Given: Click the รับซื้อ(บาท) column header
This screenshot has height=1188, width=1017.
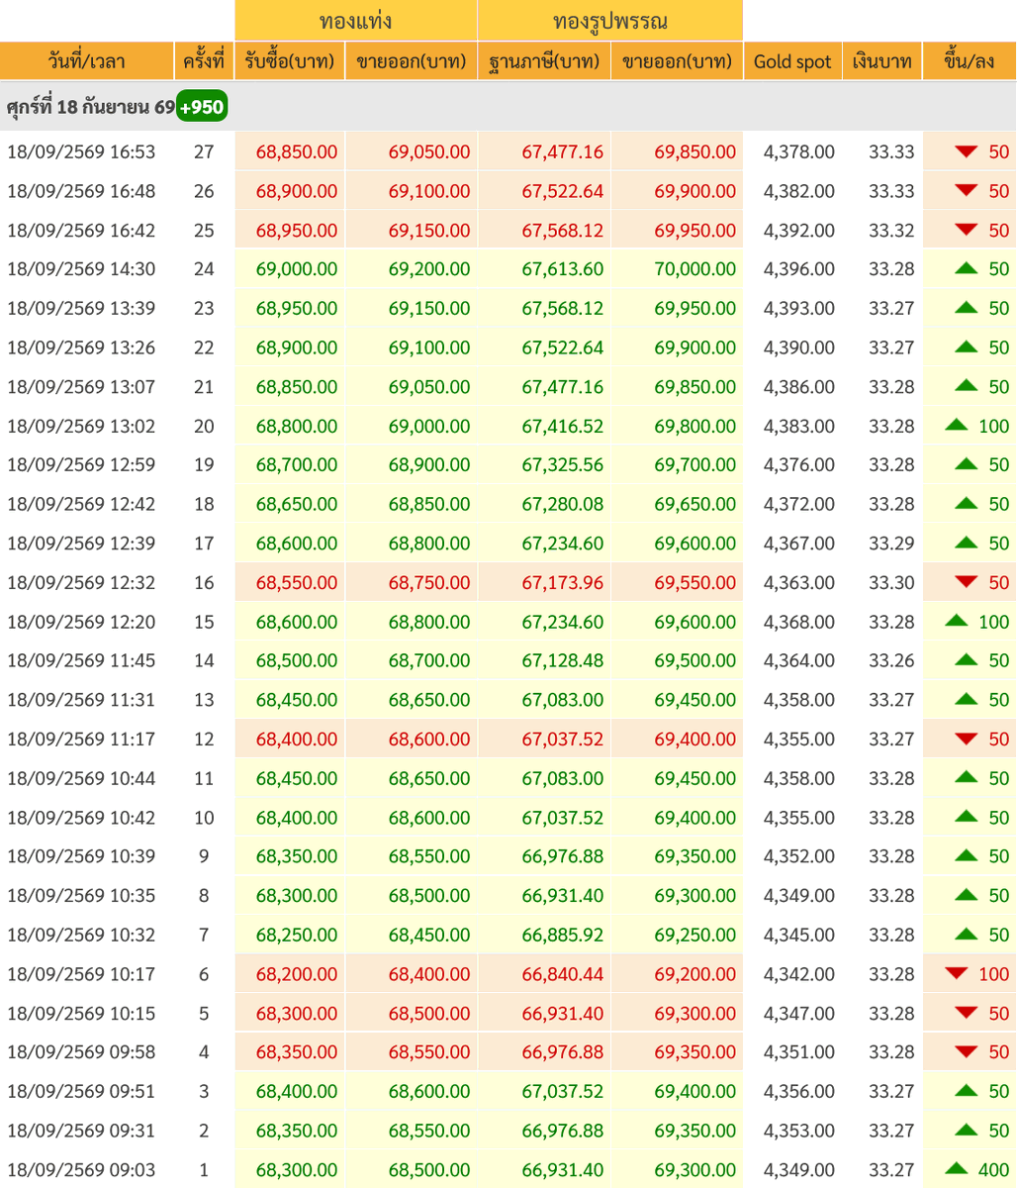Looking at the screenshot, I should click(290, 61).
